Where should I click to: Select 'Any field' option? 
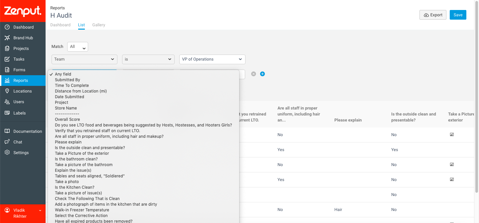pyautogui.click(x=143, y=74)
